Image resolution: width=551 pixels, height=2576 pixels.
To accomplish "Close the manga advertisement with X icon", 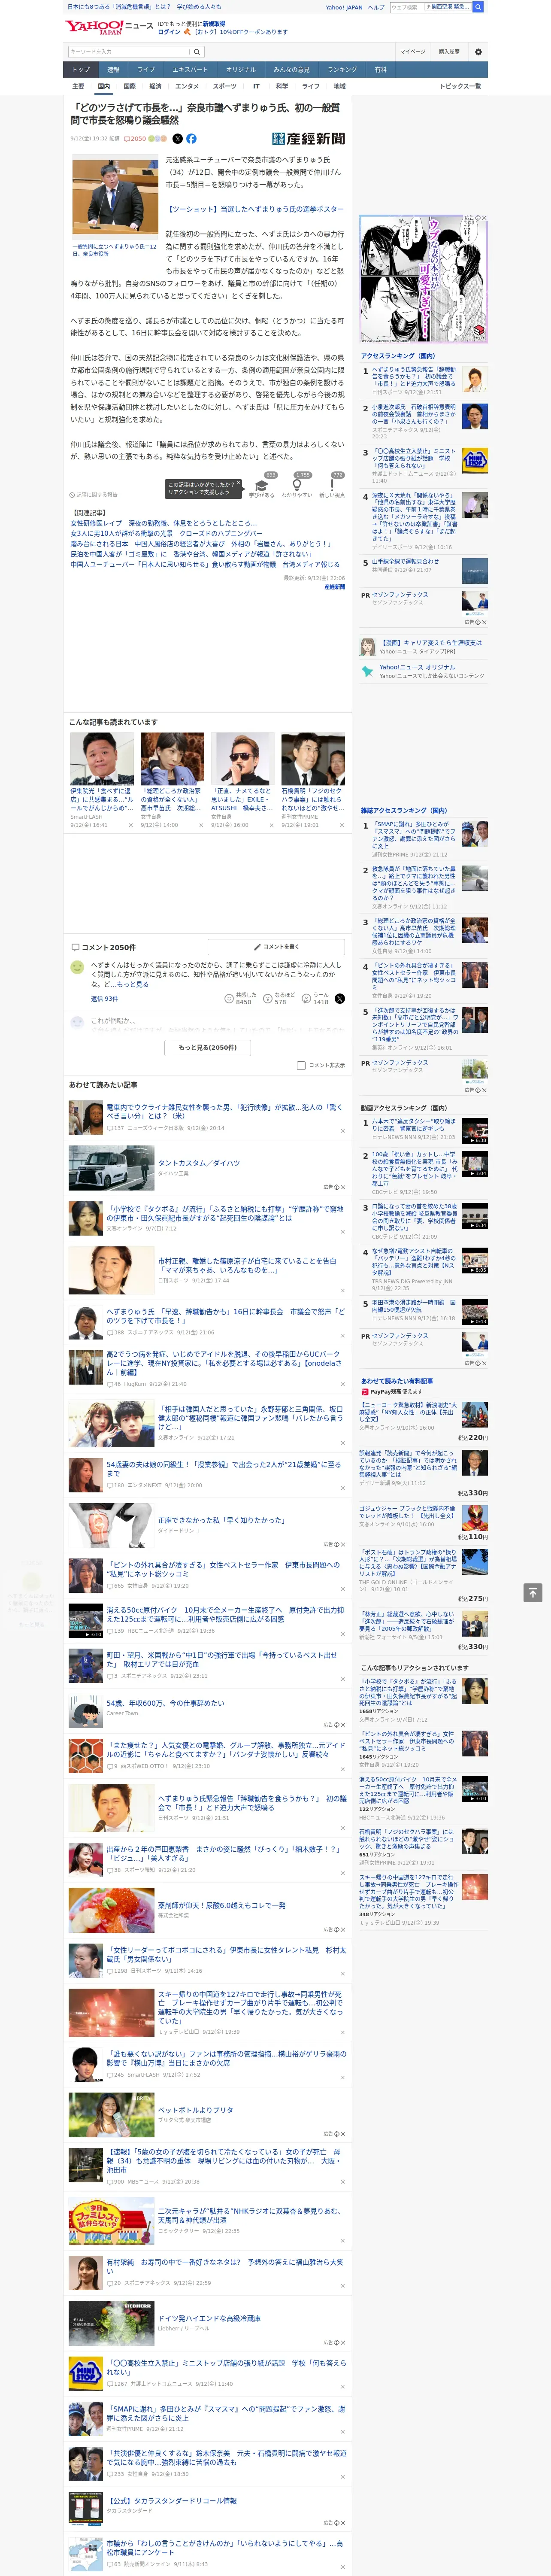I will pyautogui.click(x=484, y=218).
